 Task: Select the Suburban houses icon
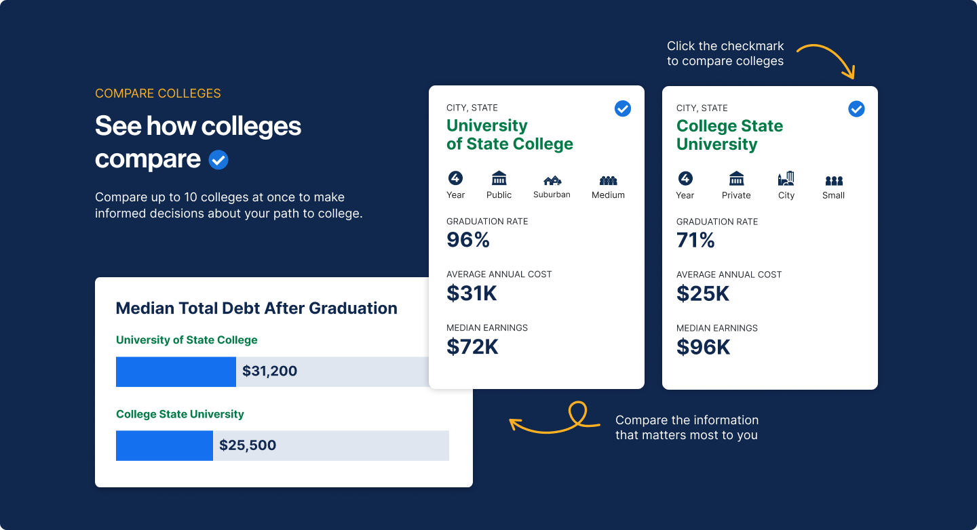552,180
